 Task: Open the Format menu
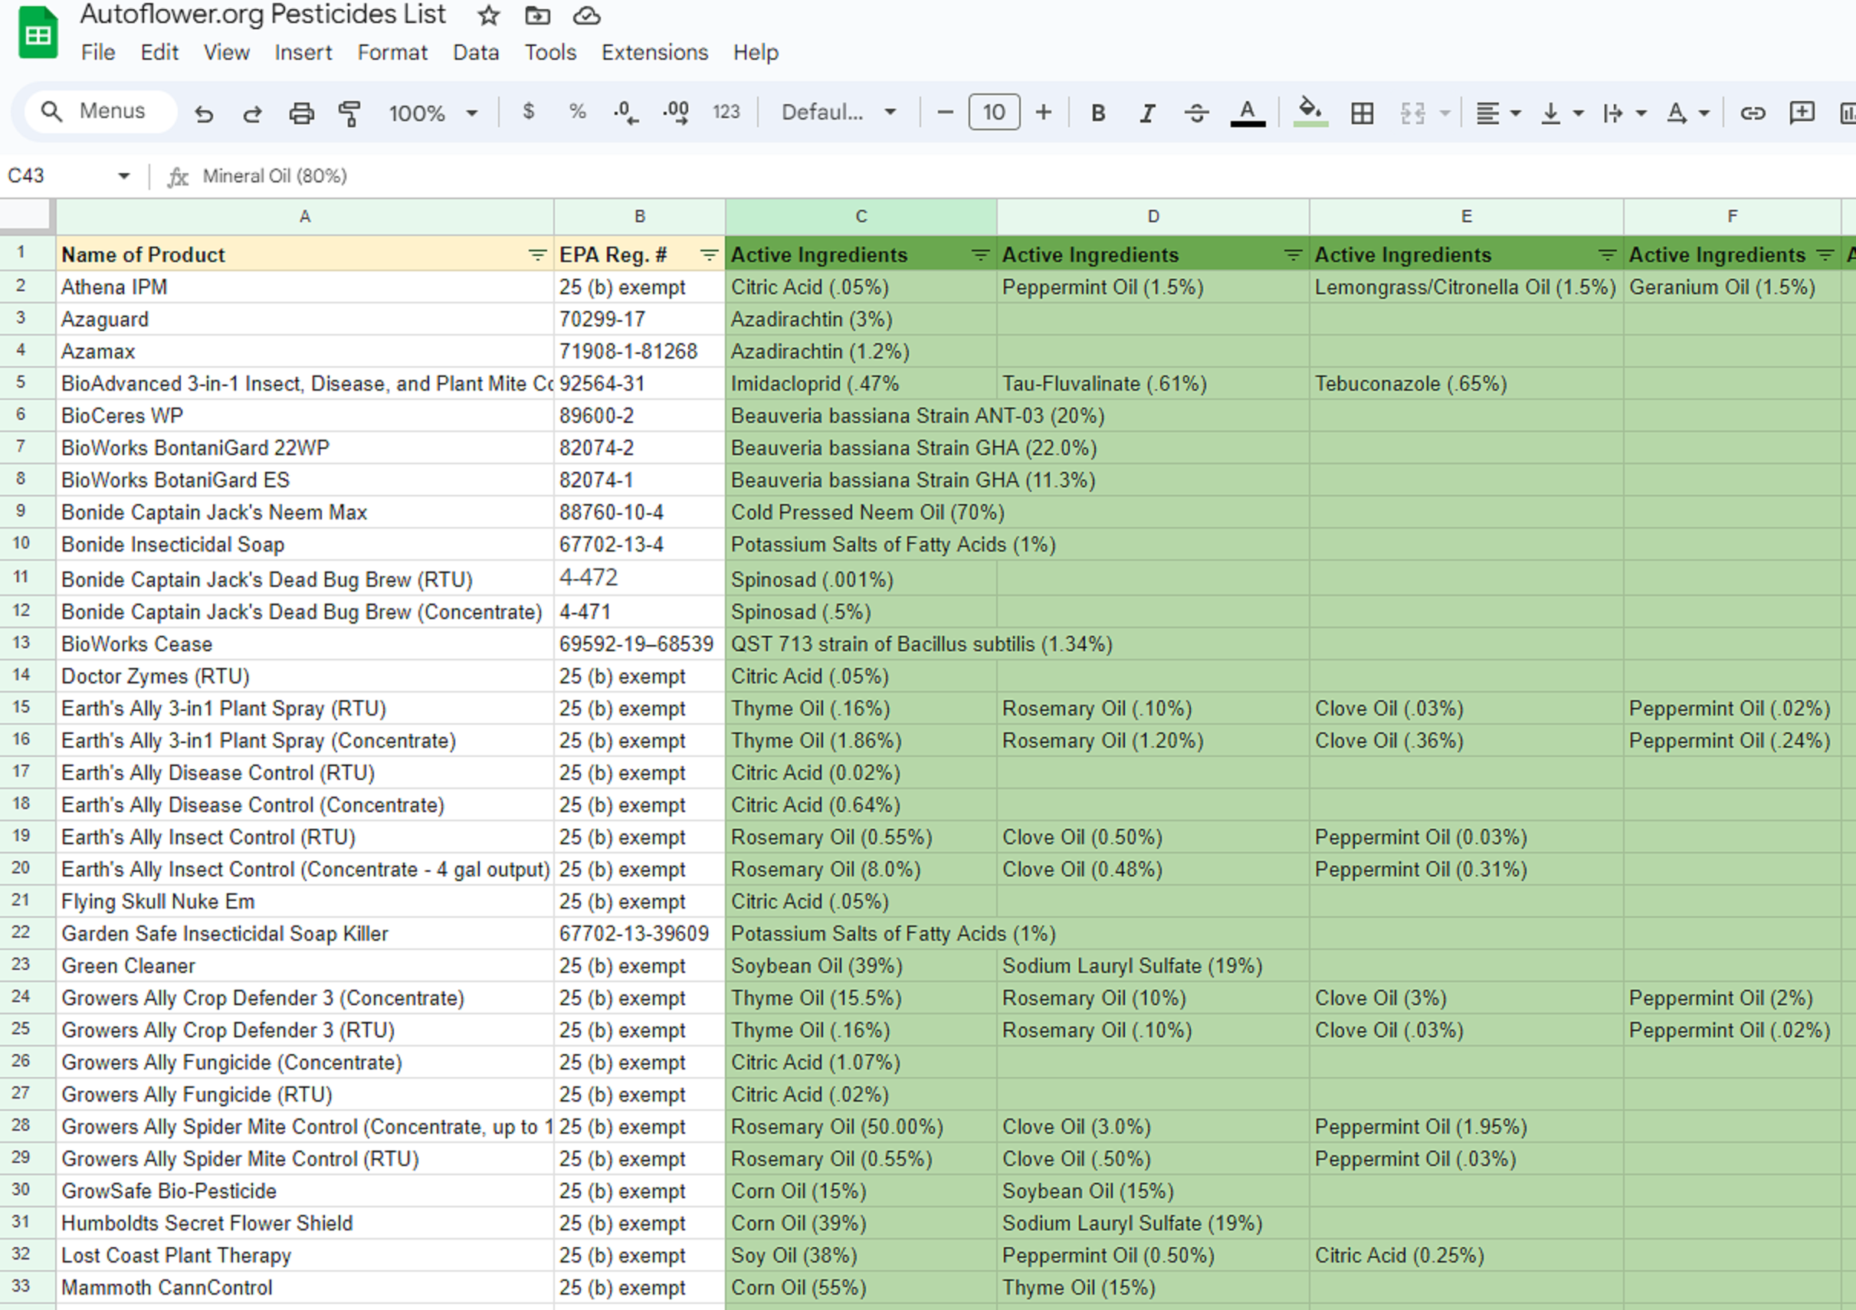tap(392, 53)
